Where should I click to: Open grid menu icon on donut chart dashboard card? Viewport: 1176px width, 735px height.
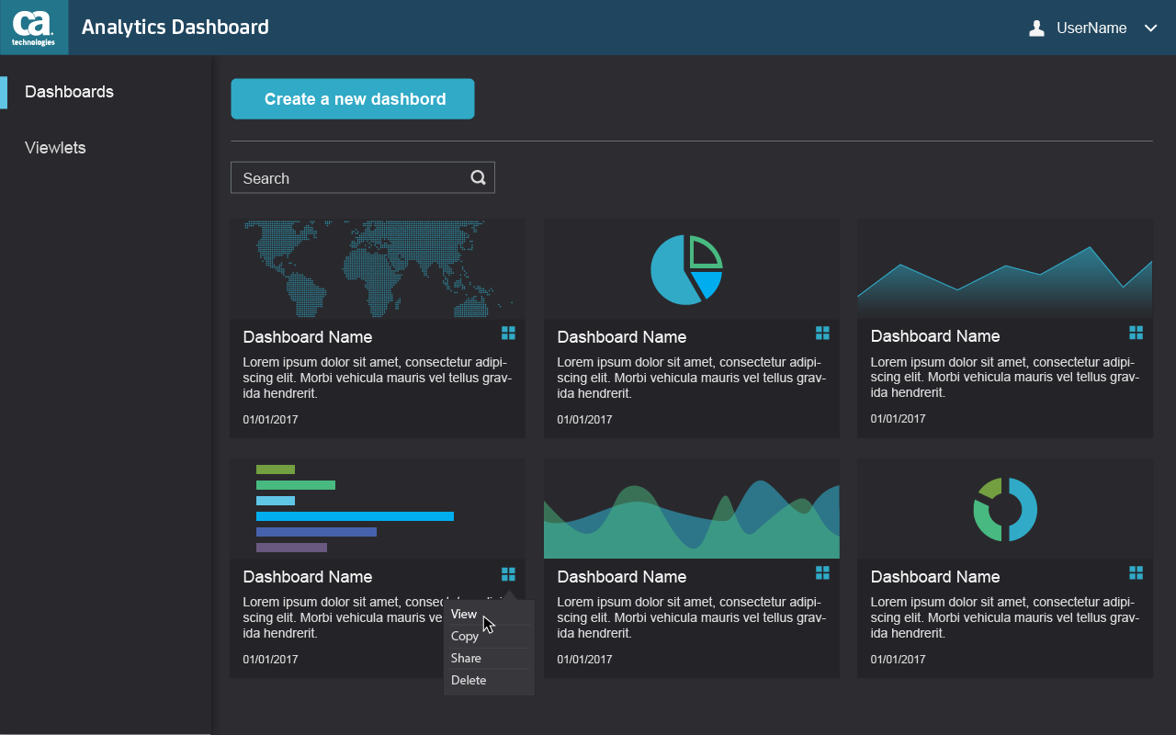tap(1136, 572)
